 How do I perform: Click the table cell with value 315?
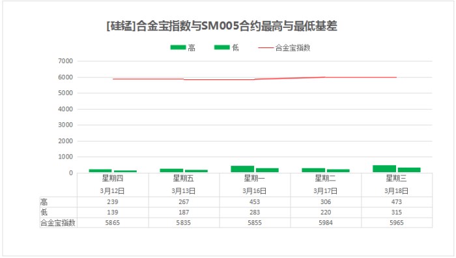(396, 212)
